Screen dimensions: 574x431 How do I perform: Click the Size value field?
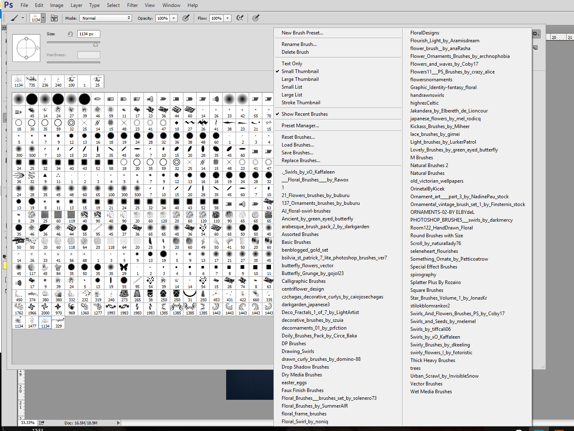[88, 34]
